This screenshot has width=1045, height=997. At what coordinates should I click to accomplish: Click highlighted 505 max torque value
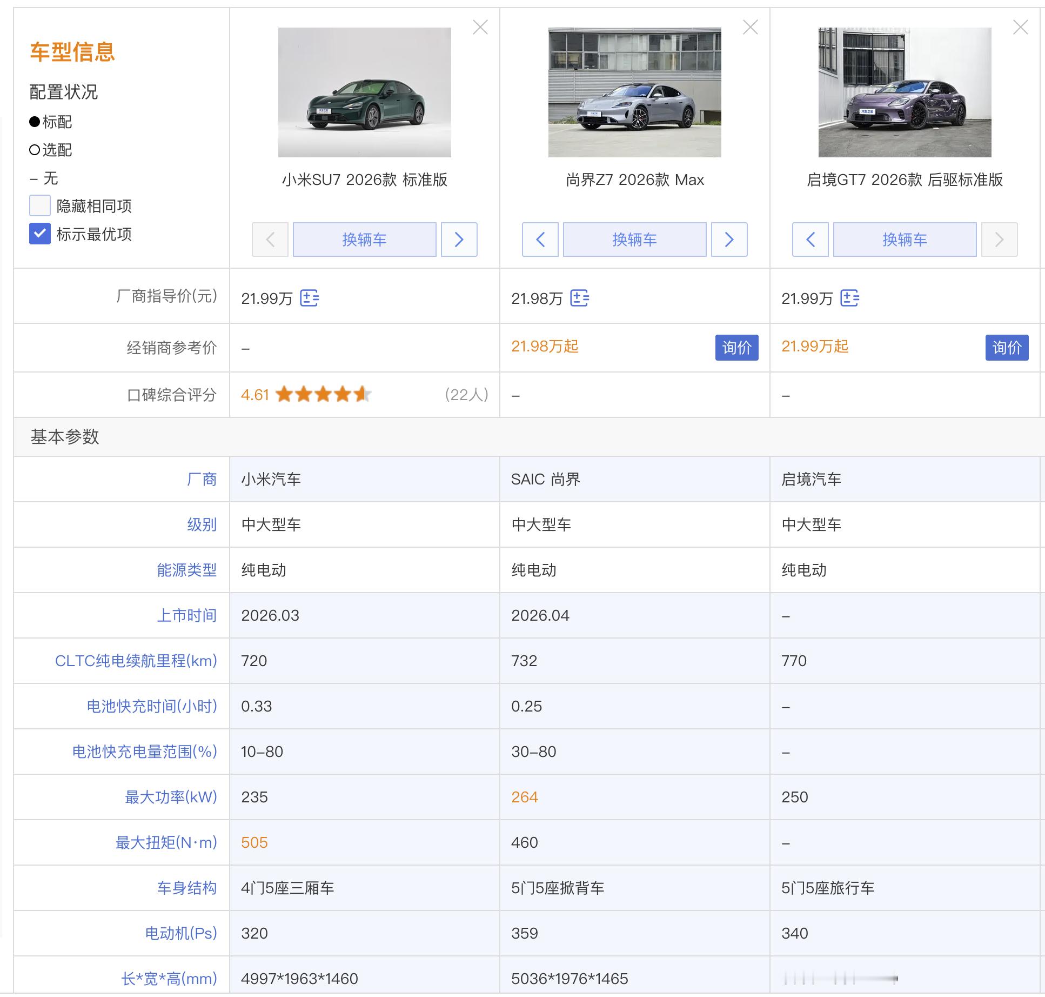pos(254,842)
